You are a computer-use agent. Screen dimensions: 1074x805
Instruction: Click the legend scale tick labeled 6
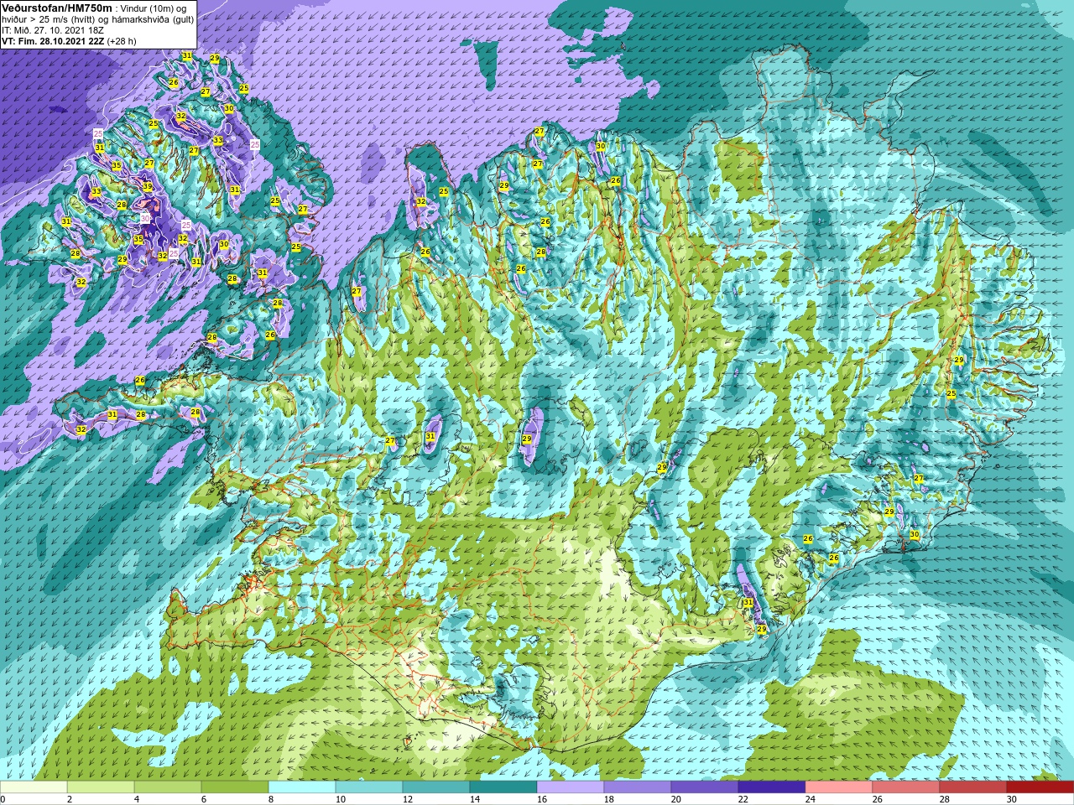tap(203, 799)
